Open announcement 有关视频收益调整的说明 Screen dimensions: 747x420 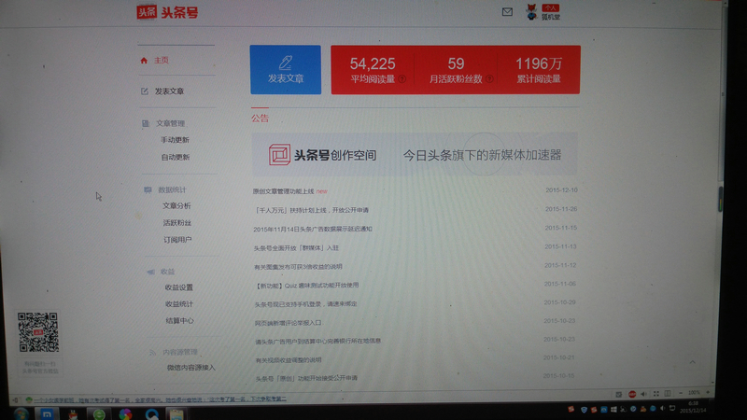point(289,360)
